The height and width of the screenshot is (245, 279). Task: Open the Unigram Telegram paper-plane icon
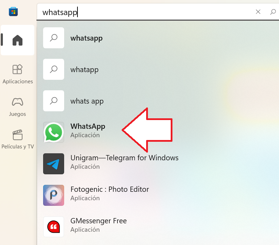54,164
